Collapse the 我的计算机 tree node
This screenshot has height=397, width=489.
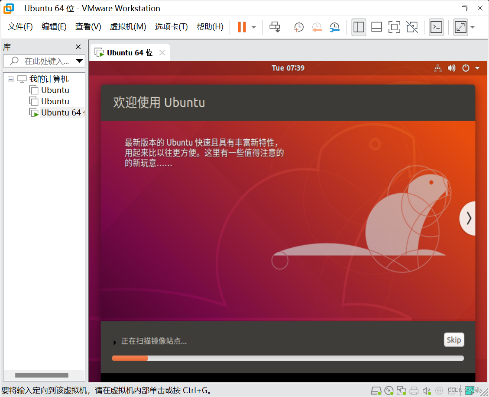[x=10, y=80]
